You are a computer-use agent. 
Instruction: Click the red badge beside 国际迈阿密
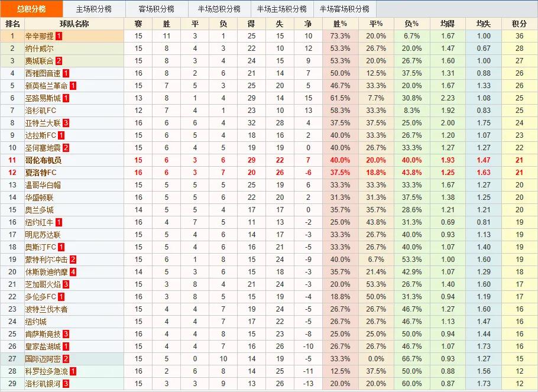66,359
